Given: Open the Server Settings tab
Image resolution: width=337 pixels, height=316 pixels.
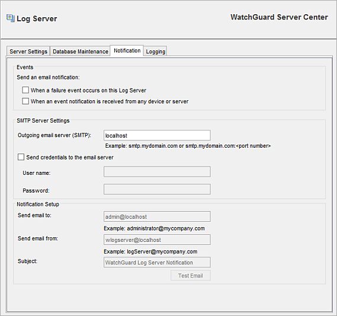Looking at the screenshot, I should [x=28, y=52].
